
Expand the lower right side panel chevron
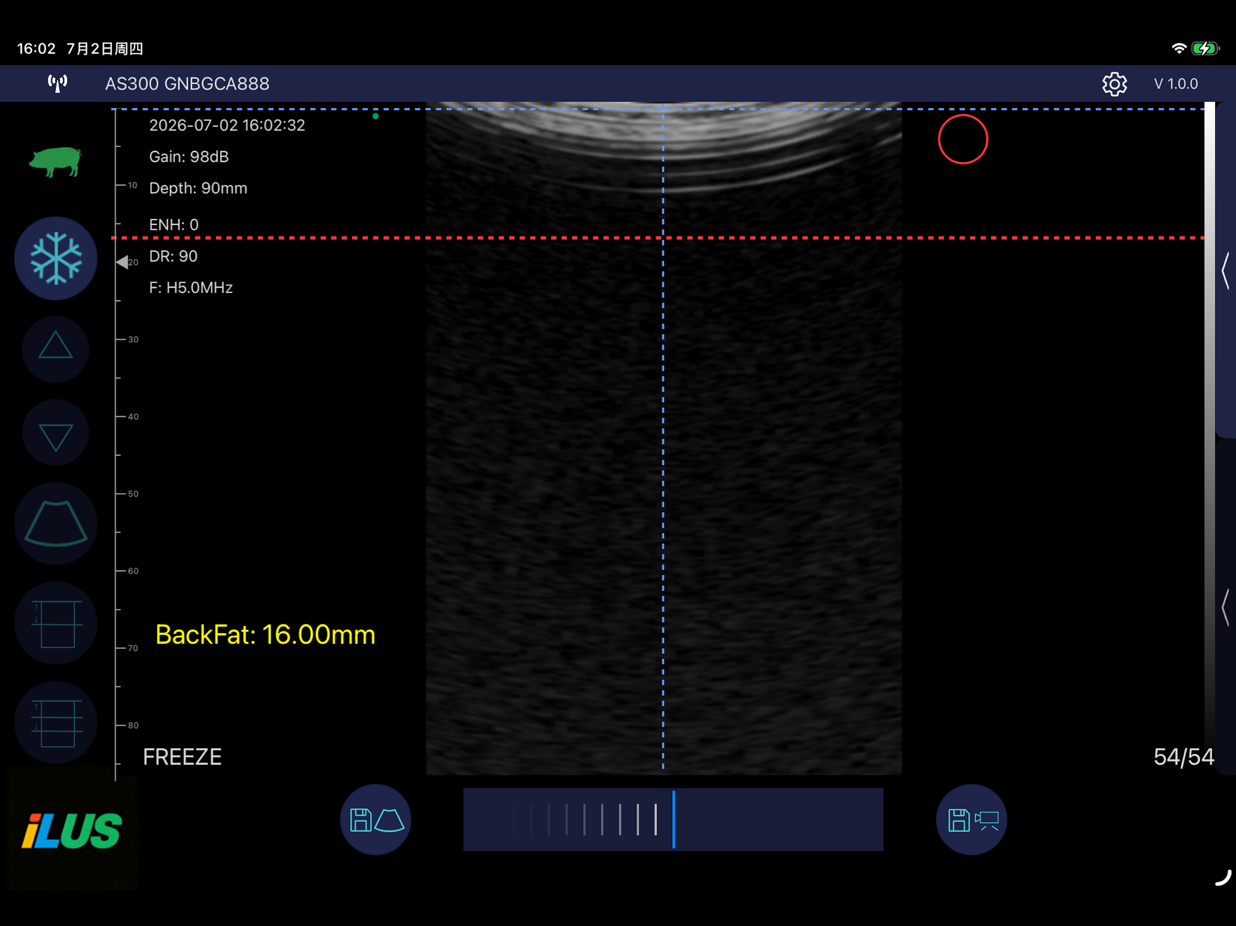[x=1226, y=607]
